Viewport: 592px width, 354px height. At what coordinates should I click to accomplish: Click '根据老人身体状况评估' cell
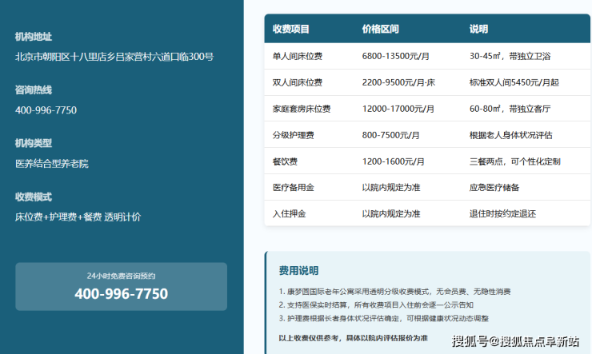510,135
